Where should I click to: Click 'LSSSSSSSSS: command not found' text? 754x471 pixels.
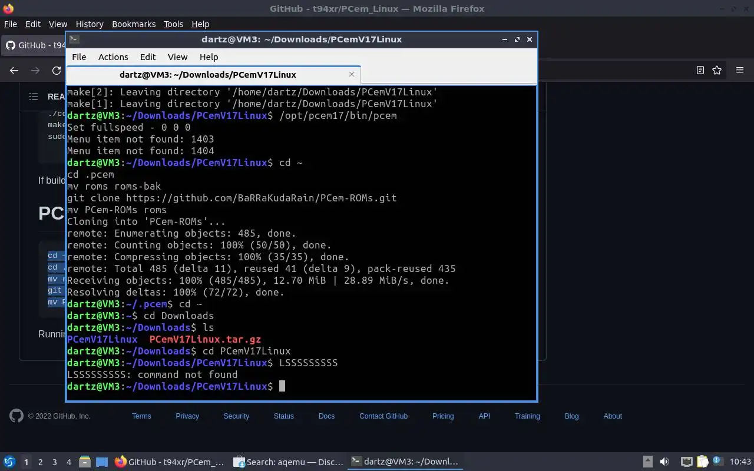152,374
